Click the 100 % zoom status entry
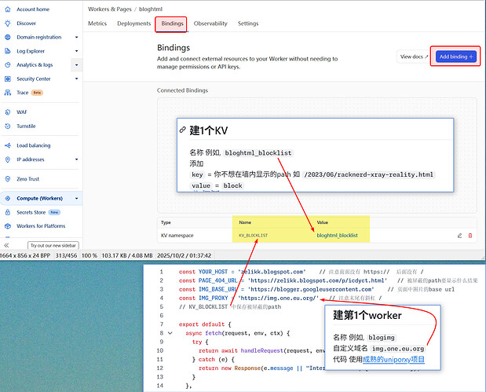The image size is (486, 392). point(89,255)
